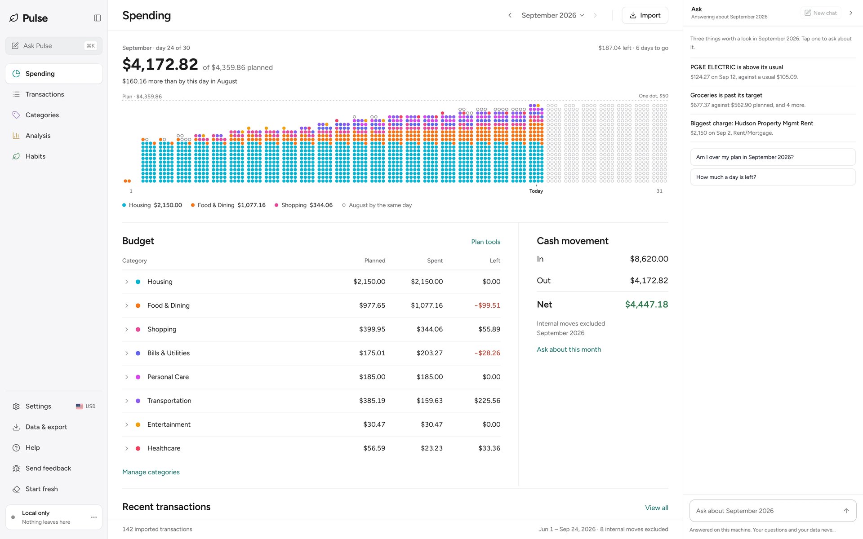Go to next month arrow
The height and width of the screenshot is (539, 863).
595,15
